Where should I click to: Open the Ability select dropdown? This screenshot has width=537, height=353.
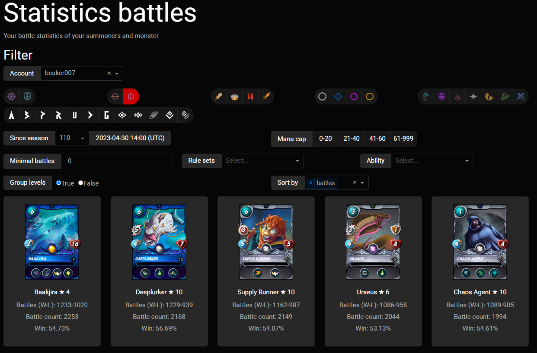click(x=432, y=161)
